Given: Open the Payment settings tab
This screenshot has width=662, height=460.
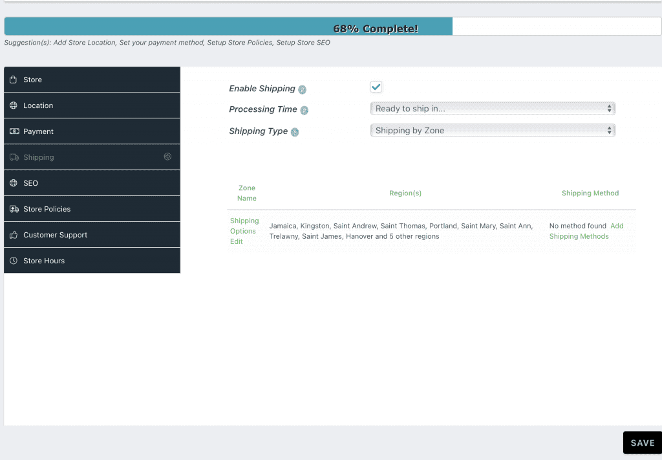Looking at the screenshot, I should [x=92, y=131].
